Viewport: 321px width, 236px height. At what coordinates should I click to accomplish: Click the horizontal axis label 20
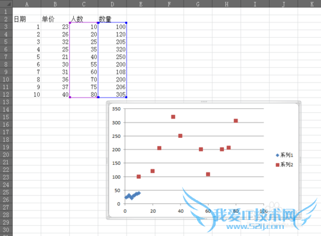(153, 211)
